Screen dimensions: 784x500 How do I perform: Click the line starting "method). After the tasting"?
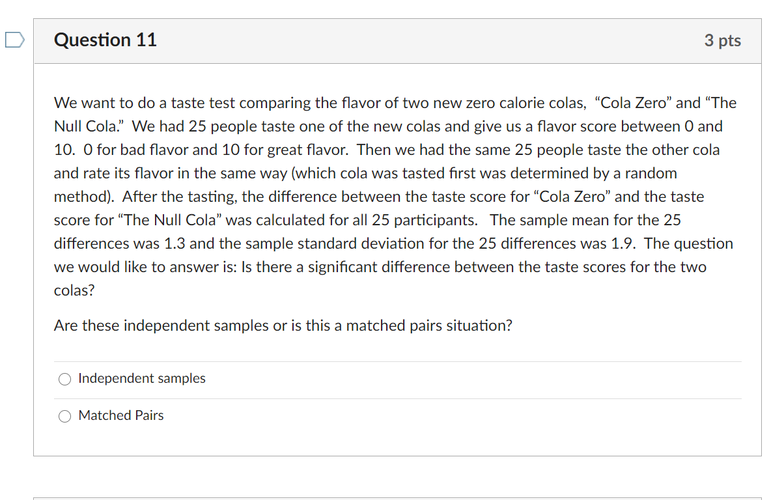(379, 197)
